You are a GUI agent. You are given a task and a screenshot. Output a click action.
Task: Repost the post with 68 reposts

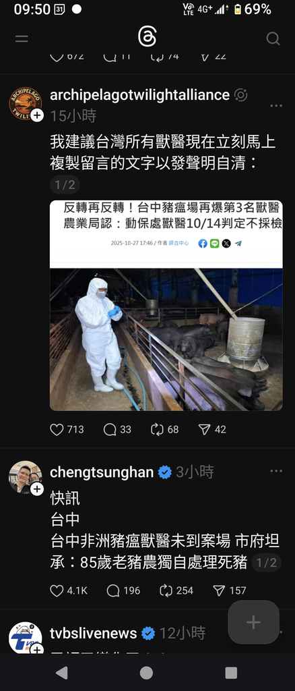tap(157, 429)
